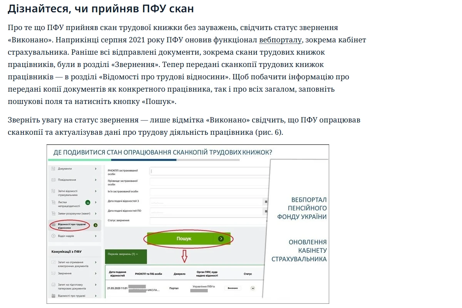Image resolution: width=462 pixels, height=308 pixels.
Task: Click heading Дізнайтеся, чи прийняв ПФУ скан
Action: [x=101, y=8]
